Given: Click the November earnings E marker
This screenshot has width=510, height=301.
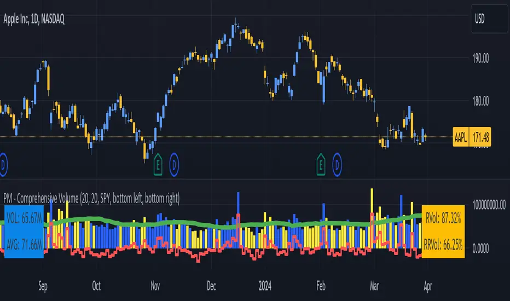Looking at the screenshot, I should pos(158,165).
